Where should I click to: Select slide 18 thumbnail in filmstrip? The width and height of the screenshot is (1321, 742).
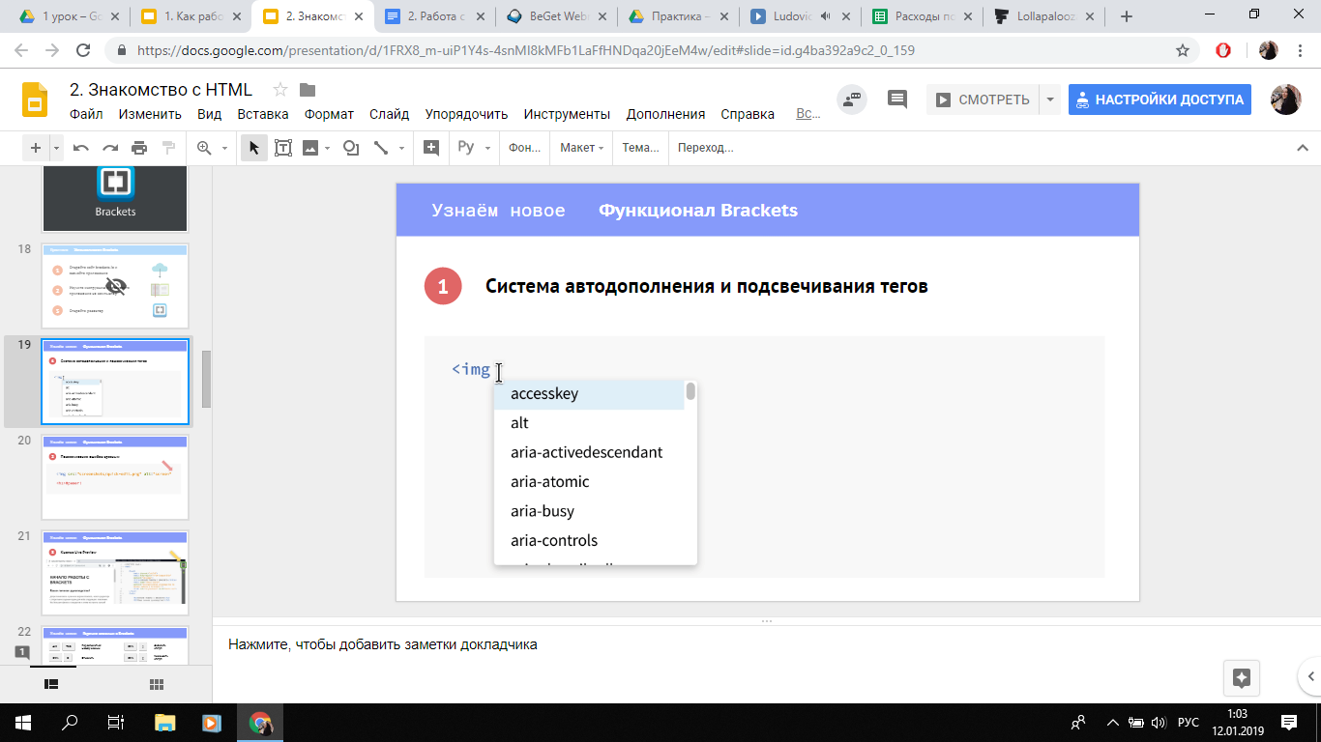coord(115,286)
